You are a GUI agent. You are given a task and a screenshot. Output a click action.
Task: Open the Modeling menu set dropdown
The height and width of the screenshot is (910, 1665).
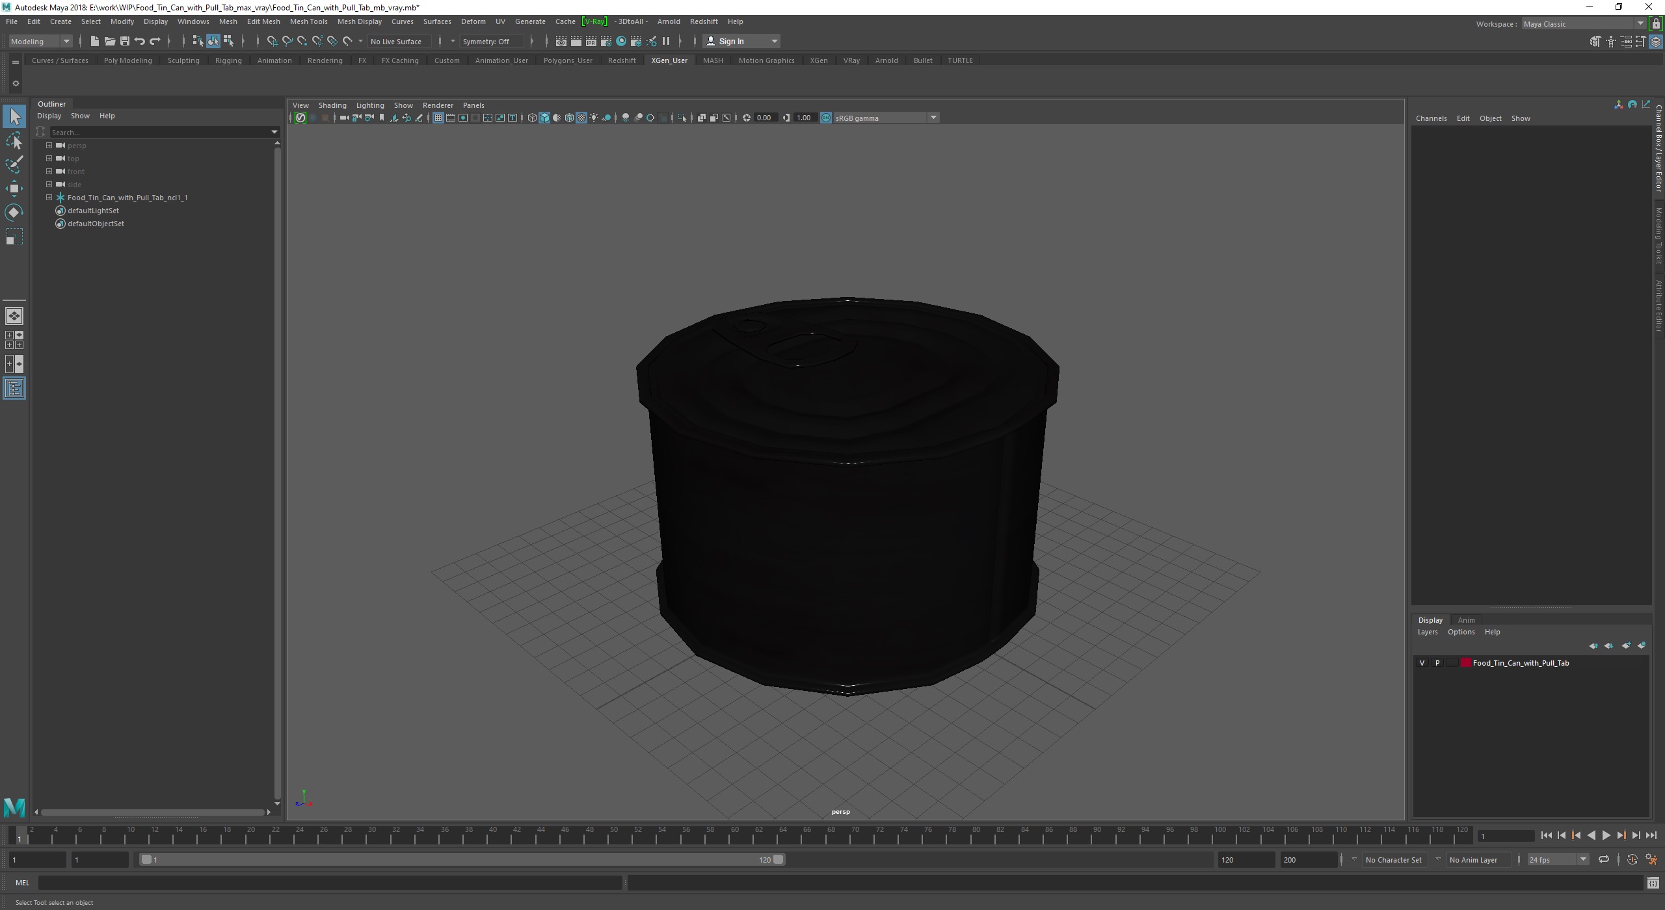point(40,41)
